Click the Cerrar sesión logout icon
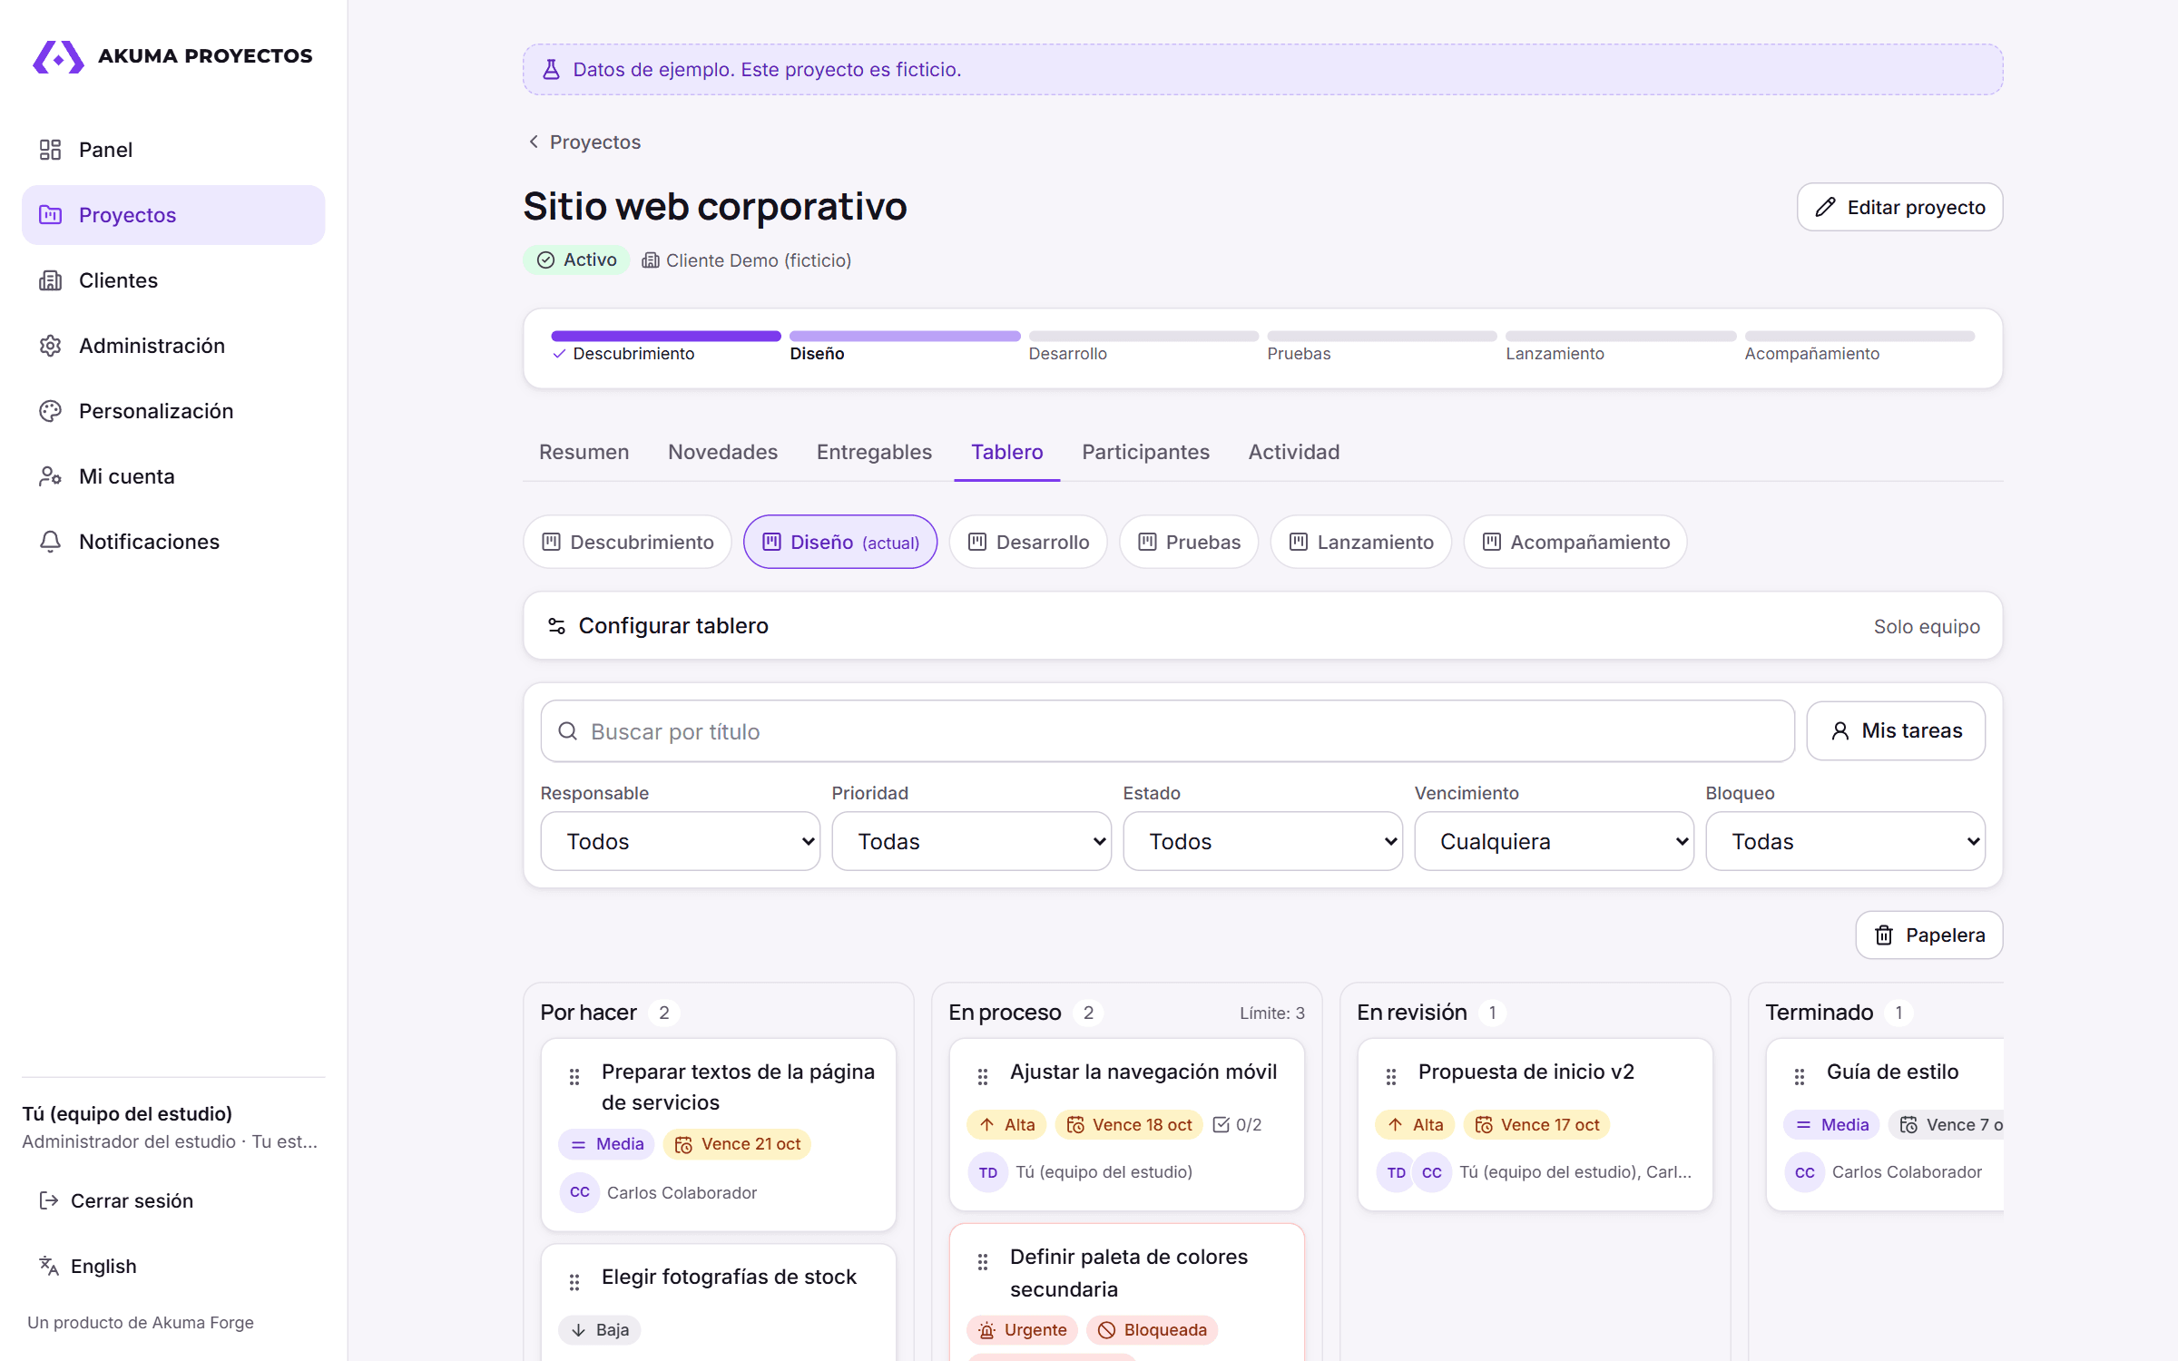 point(48,1200)
